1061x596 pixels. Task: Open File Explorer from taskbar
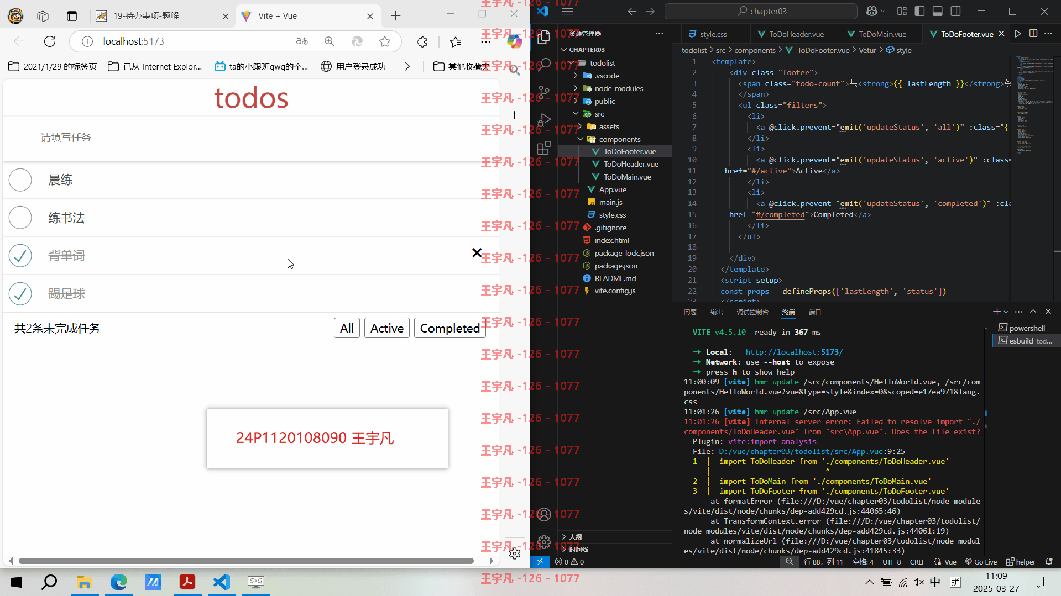[84, 582]
